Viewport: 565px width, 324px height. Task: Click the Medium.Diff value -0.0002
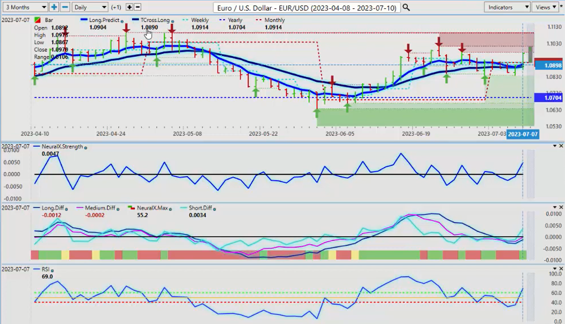click(x=95, y=215)
